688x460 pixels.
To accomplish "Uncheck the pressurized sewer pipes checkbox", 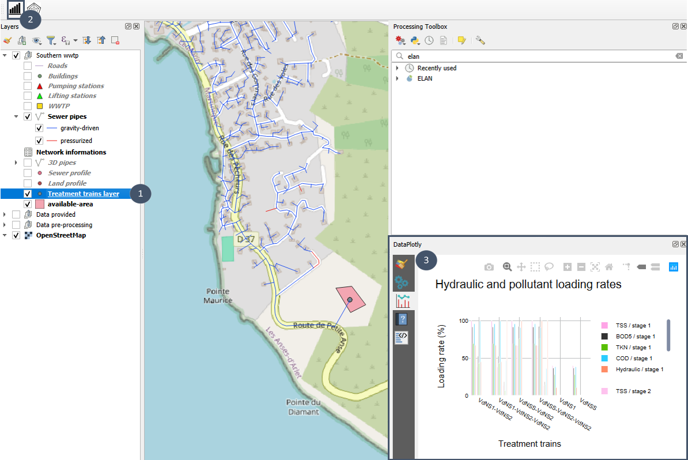I will click(39, 141).
